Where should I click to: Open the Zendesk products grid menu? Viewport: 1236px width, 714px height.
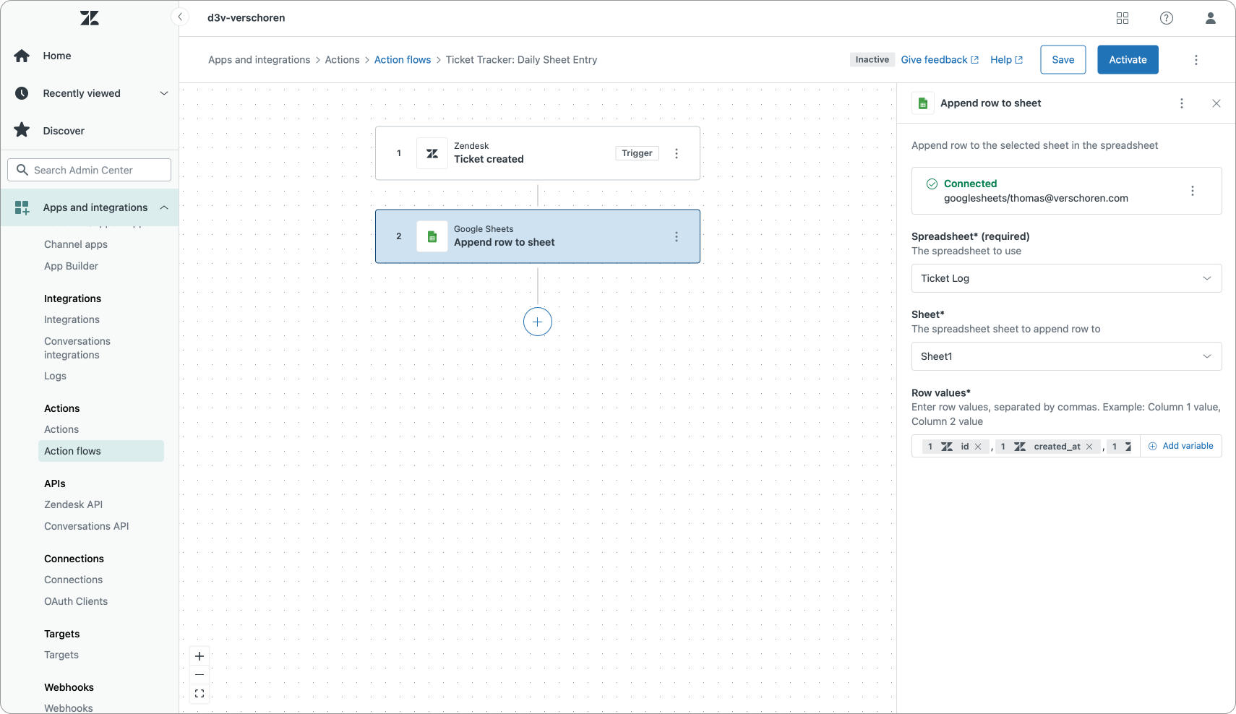point(1123,18)
